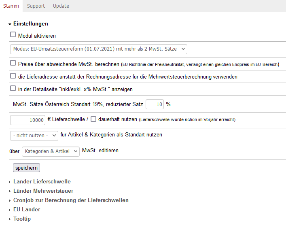This screenshot has width=286, height=234.
Task: Expand the EU Länder section
Action: (26, 209)
